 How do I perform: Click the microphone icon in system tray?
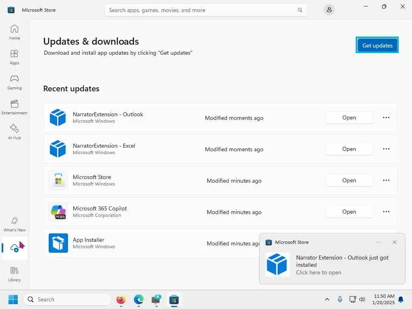340,299
